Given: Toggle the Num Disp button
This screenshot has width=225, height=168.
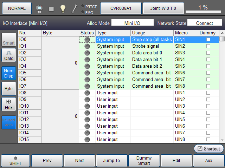Looking at the screenshot, I should tap(9, 73).
